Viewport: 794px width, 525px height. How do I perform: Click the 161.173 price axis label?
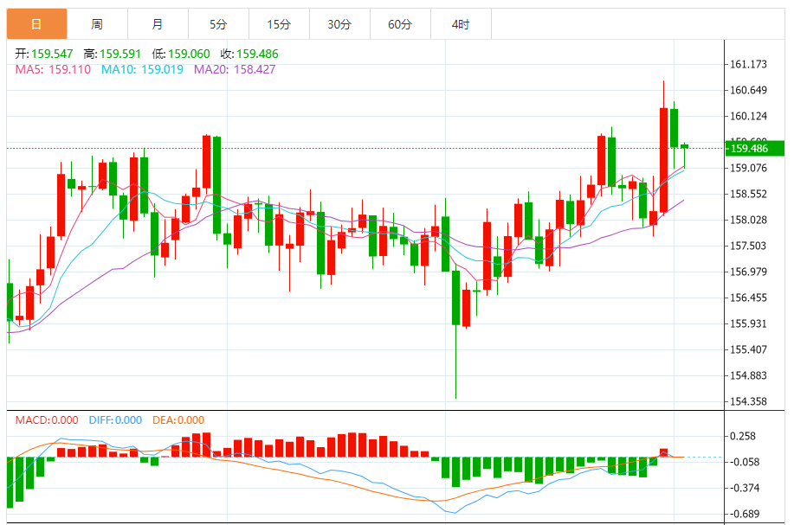coord(748,64)
